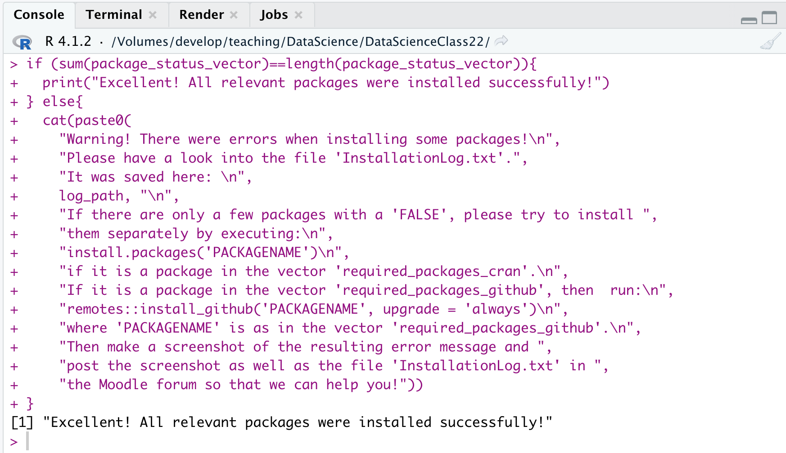786x453 pixels.
Task: Click the R logo icon
Action: [x=23, y=42]
